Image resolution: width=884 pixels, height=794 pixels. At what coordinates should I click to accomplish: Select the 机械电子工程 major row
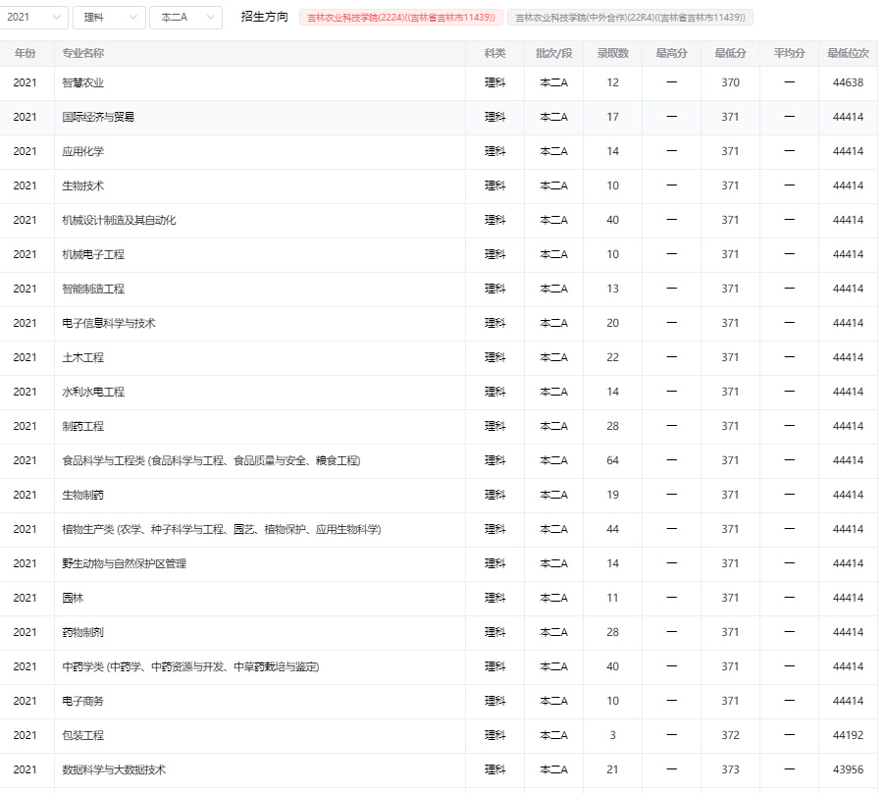(439, 255)
